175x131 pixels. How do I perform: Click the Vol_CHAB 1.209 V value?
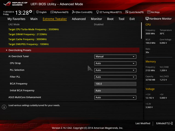(163, 70)
